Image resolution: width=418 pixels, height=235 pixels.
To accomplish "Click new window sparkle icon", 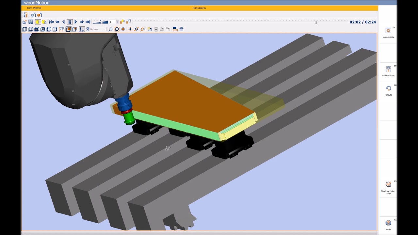I will (x=150, y=29).
